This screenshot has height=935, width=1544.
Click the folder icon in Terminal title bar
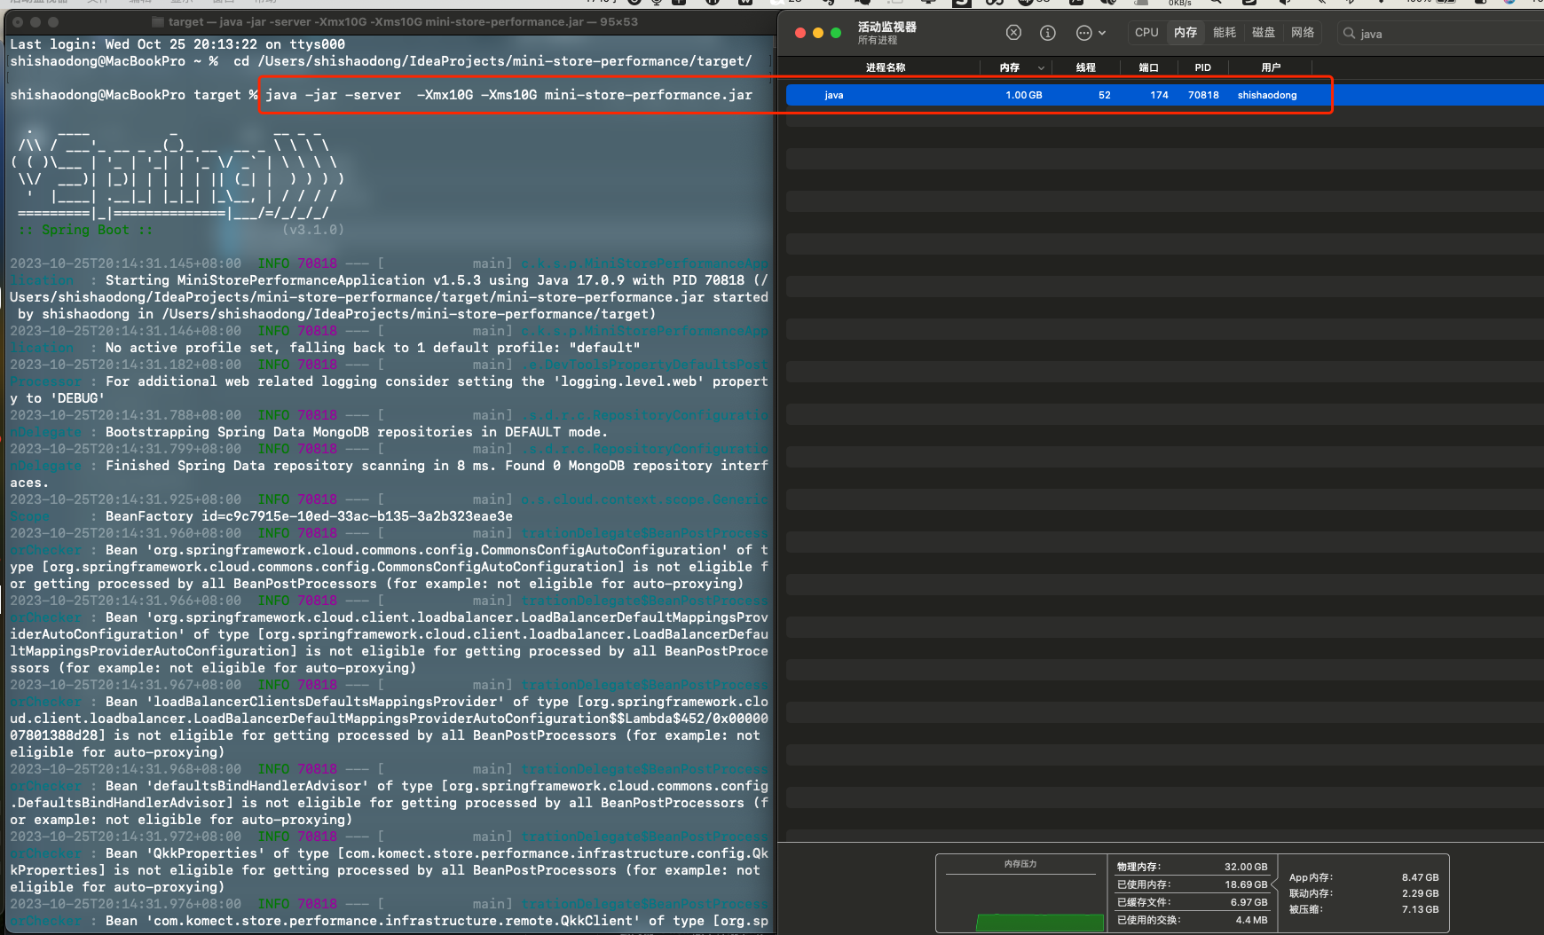click(158, 22)
